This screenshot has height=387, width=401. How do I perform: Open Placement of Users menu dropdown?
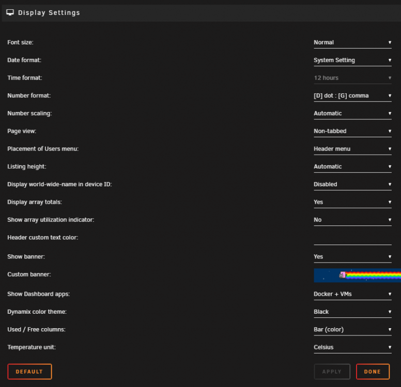point(352,149)
